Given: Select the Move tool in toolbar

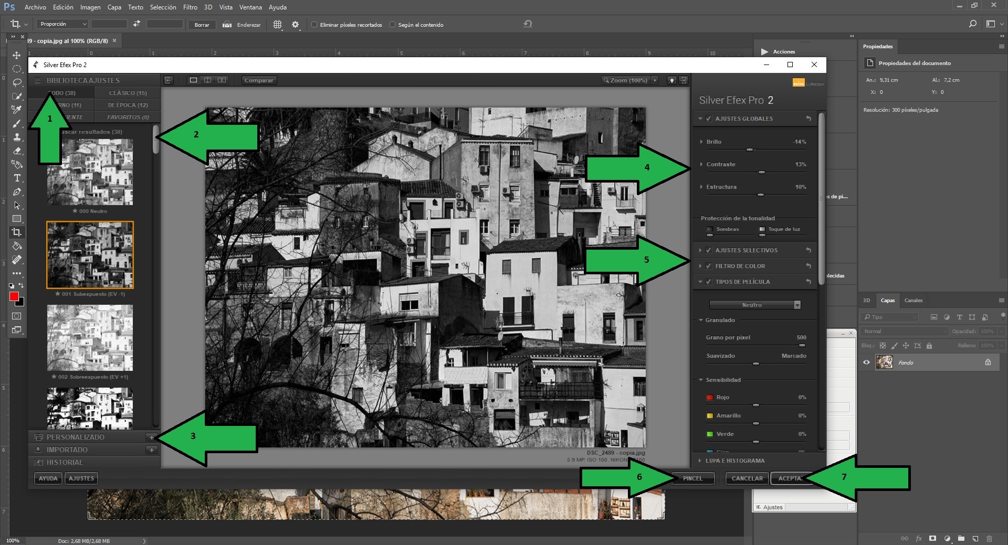Looking at the screenshot, I should (17, 55).
